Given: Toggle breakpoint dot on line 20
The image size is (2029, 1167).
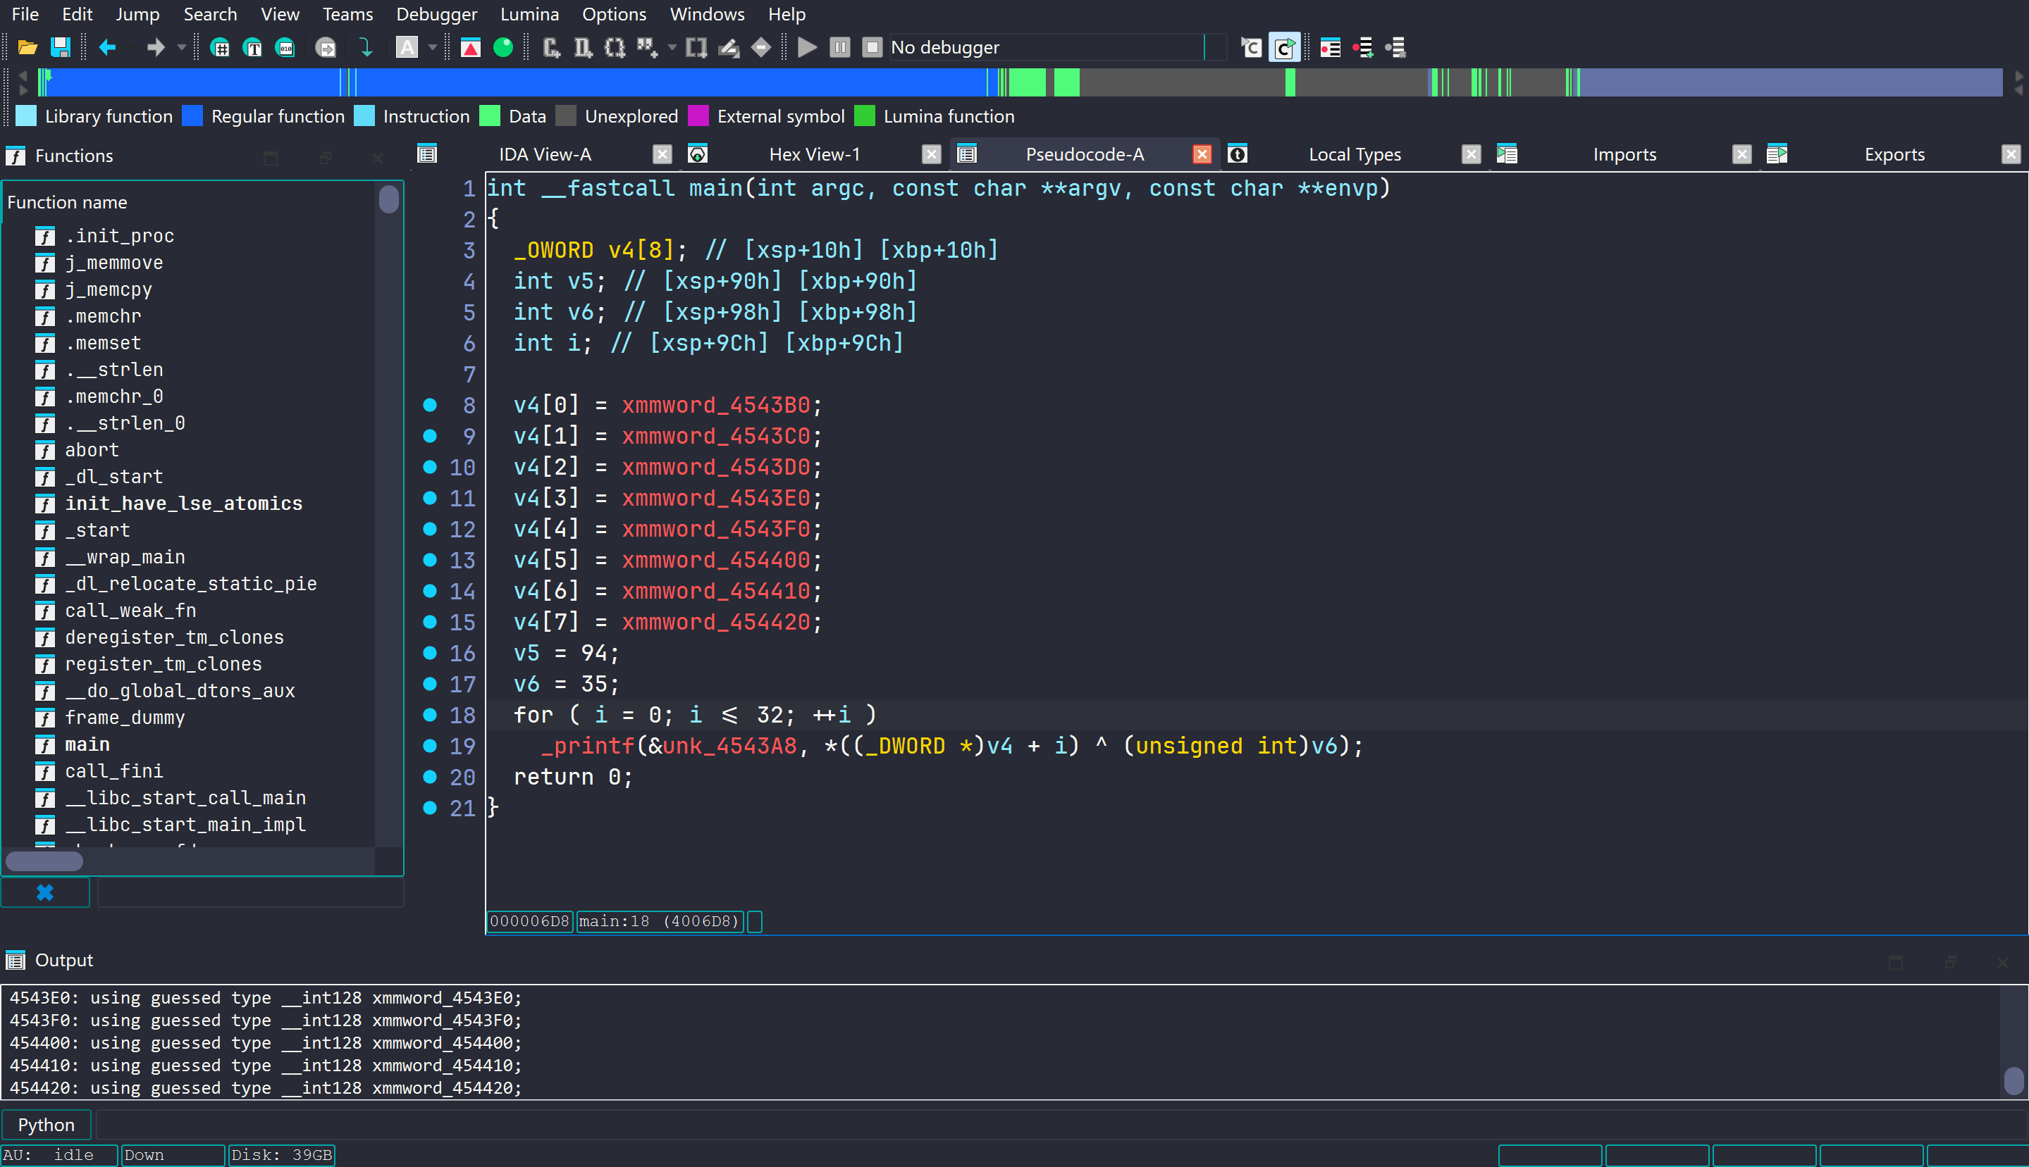Looking at the screenshot, I should click(x=430, y=777).
